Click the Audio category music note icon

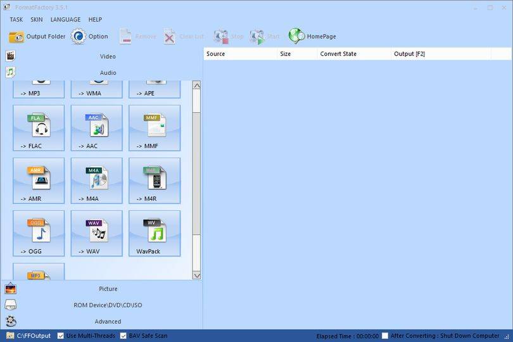point(11,72)
